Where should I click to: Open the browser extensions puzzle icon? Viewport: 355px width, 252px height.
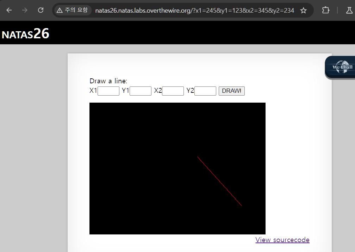pyautogui.click(x=326, y=10)
